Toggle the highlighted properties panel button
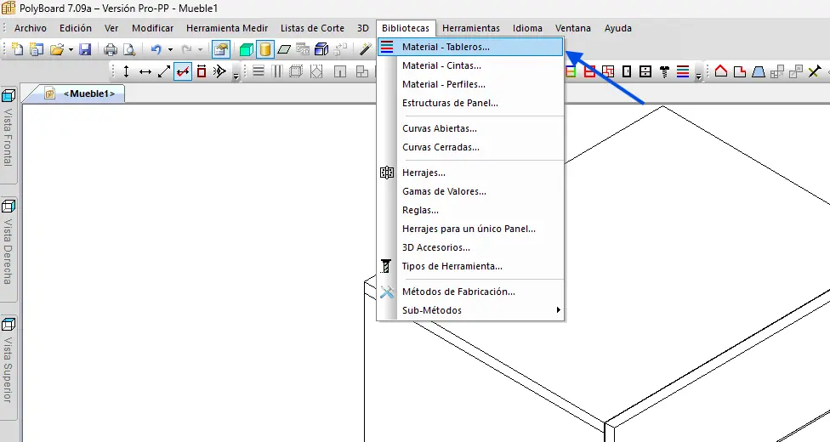830x442 pixels. pos(220,49)
